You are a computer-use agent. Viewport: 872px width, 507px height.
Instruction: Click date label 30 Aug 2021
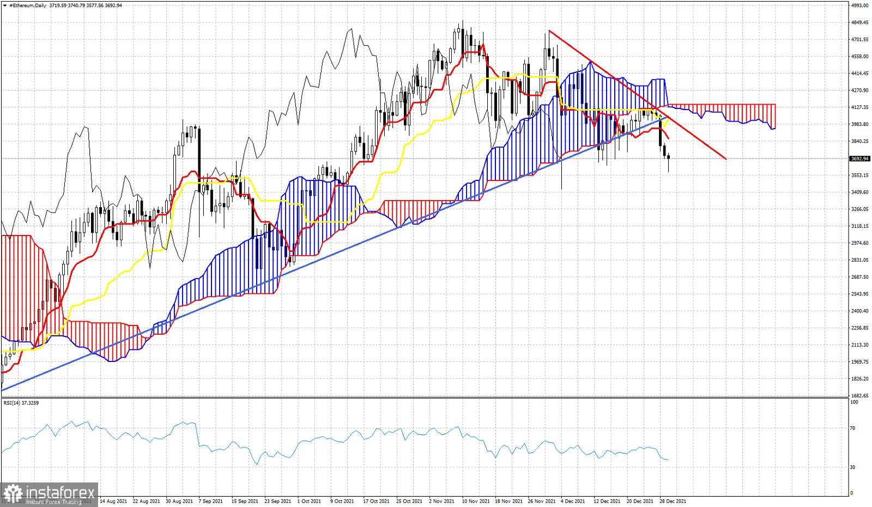point(179,501)
